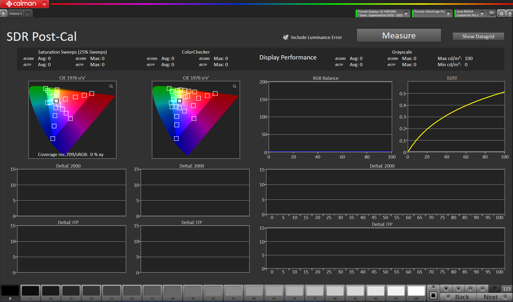Click the stop measurement icon
The image size is (513, 302).
click(446, 289)
